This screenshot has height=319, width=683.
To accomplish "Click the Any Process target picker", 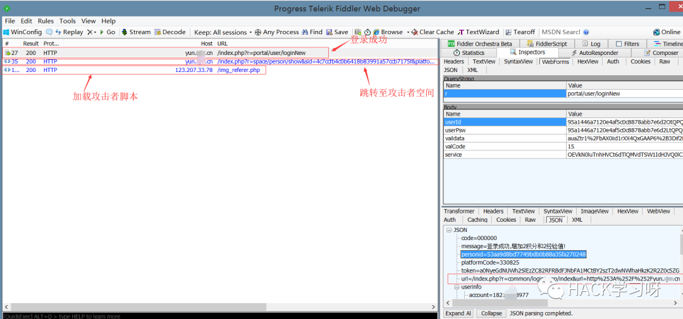I will [276, 32].
